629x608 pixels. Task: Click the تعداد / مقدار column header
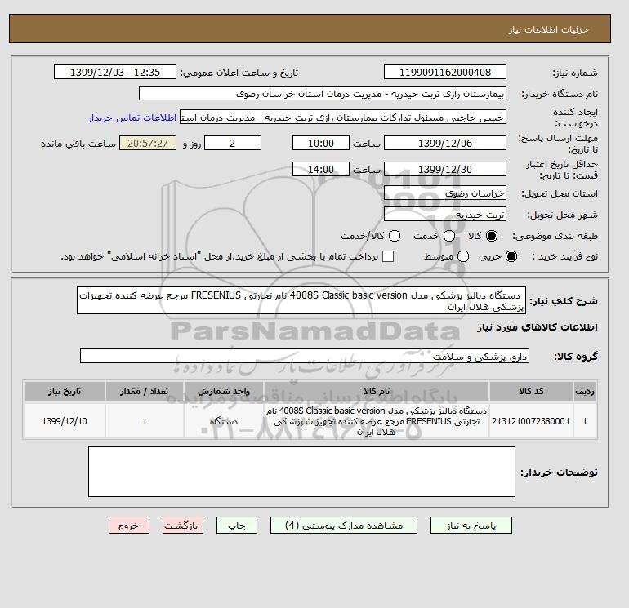click(145, 391)
